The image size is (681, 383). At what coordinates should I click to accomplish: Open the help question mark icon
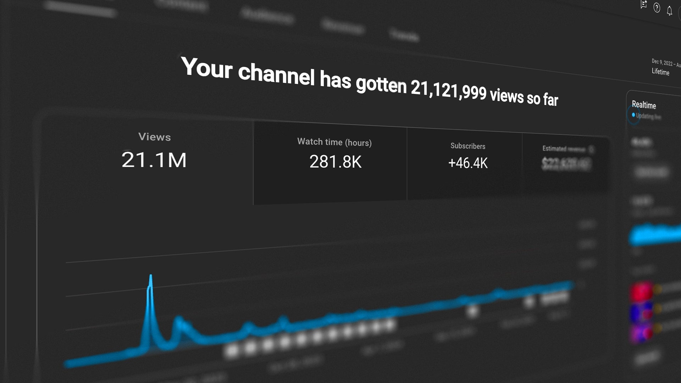(x=657, y=8)
